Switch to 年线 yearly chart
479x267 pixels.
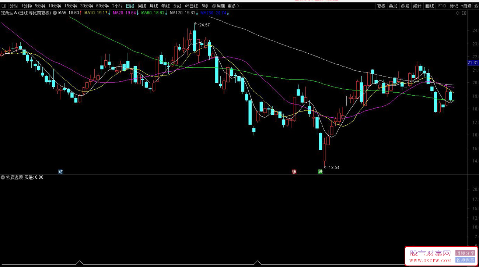tap(165, 6)
